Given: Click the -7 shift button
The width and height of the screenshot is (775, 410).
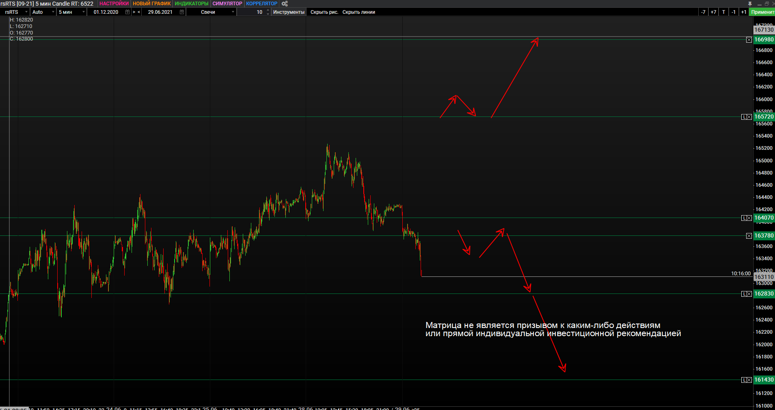Looking at the screenshot, I should click(x=703, y=12).
